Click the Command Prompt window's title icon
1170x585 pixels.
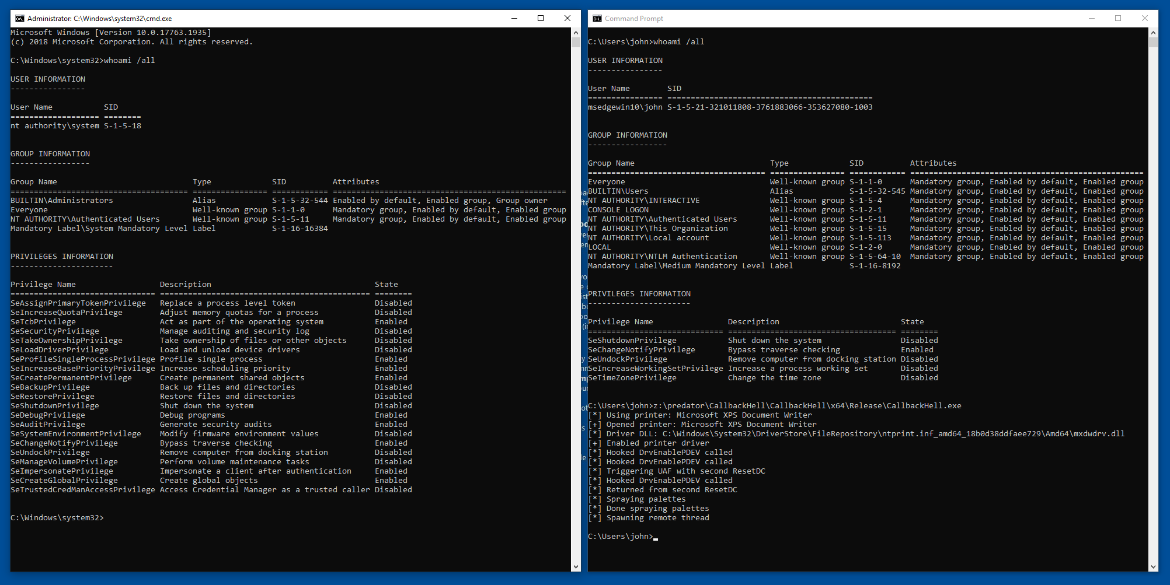(597, 19)
